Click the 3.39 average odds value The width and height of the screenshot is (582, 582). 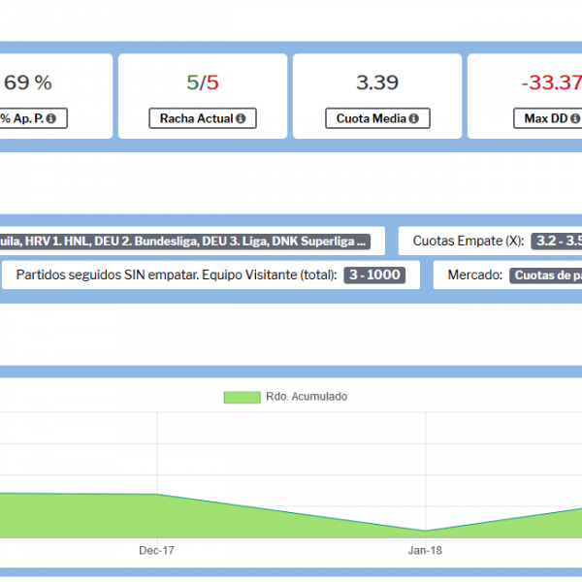[x=377, y=82]
